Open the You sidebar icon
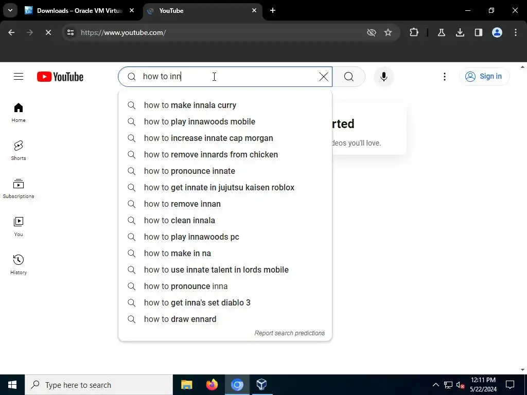The image size is (527, 395). (x=19, y=227)
